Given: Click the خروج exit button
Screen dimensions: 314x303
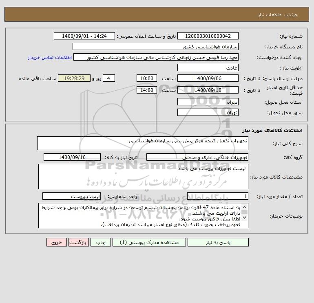Looking at the screenshot, I should click(x=56, y=242).
